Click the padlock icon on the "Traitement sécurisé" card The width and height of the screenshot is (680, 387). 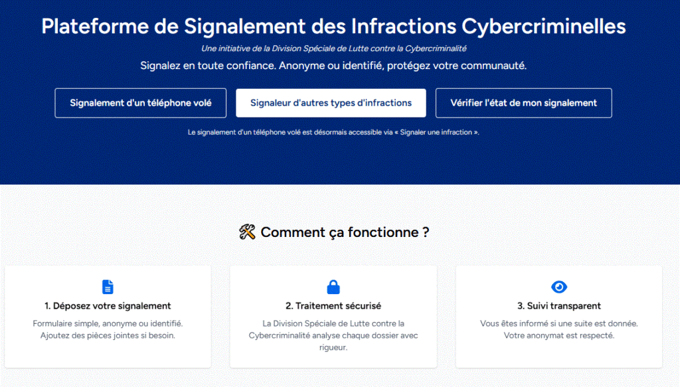click(333, 286)
